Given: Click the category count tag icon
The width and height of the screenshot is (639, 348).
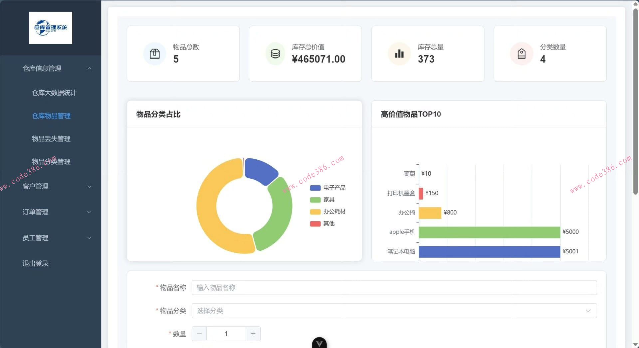Looking at the screenshot, I should click(522, 54).
